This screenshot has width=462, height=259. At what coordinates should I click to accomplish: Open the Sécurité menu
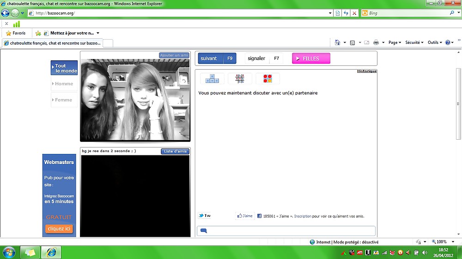pyautogui.click(x=414, y=42)
